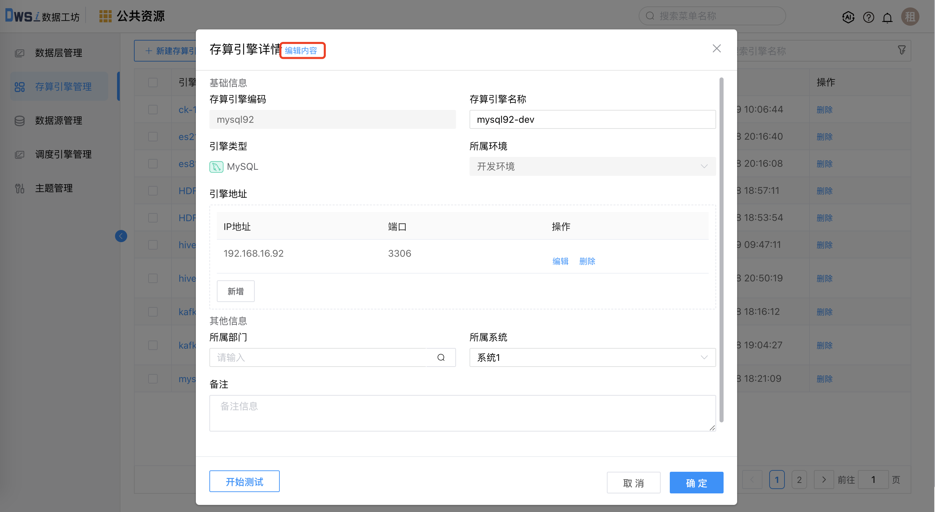Screen dimensions: 935x512
Task: Close the 存算引擎详情 dialog
Action: 716,48
